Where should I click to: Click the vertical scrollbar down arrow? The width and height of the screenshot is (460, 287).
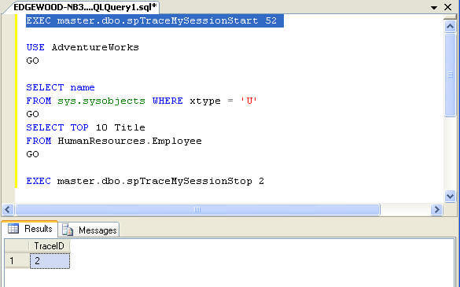(450, 196)
